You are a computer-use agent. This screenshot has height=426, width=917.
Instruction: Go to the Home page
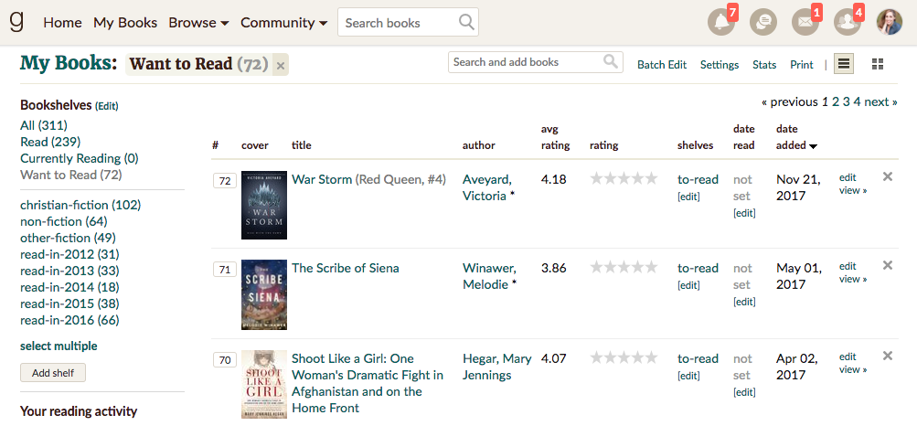62,23
